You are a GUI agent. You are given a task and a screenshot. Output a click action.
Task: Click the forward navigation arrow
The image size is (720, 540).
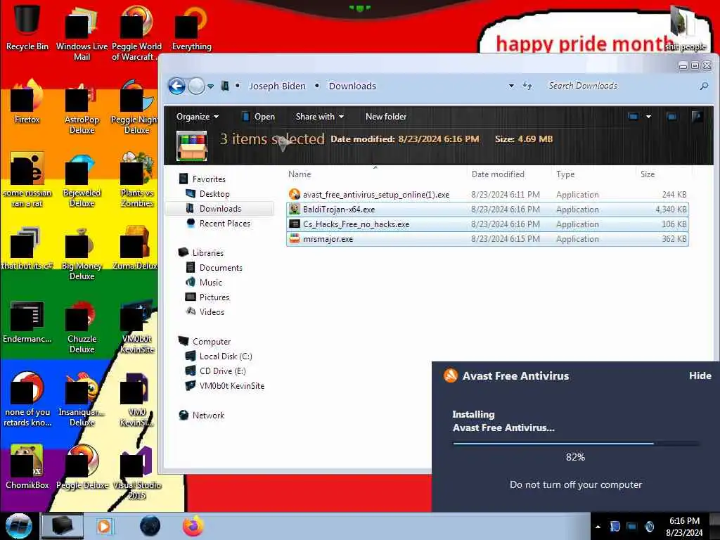click(197, 86)
